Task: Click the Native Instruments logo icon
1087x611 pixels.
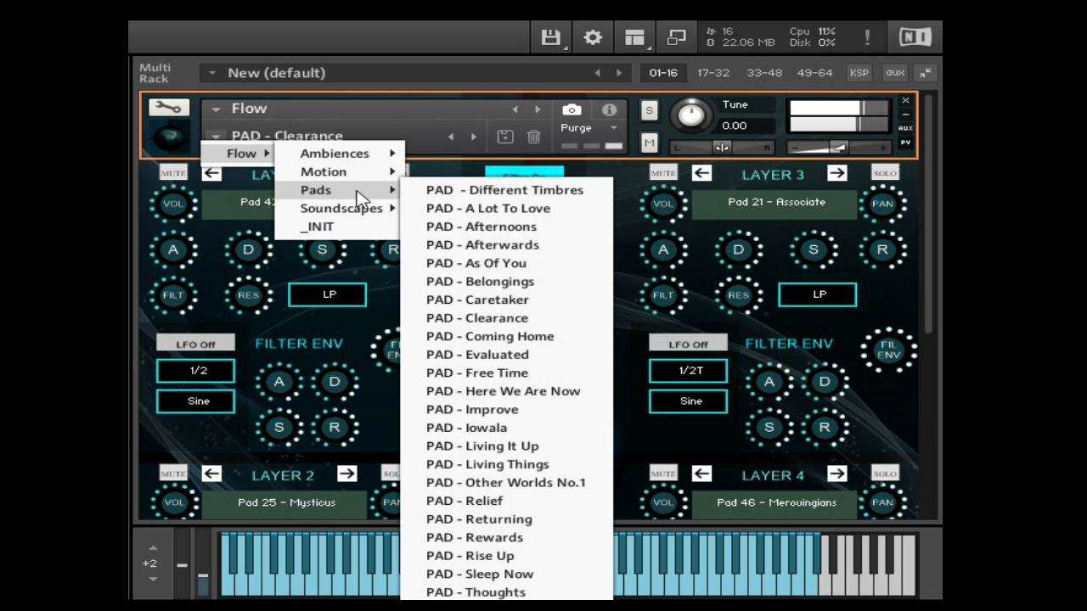Action: click(x=915, y=36)
